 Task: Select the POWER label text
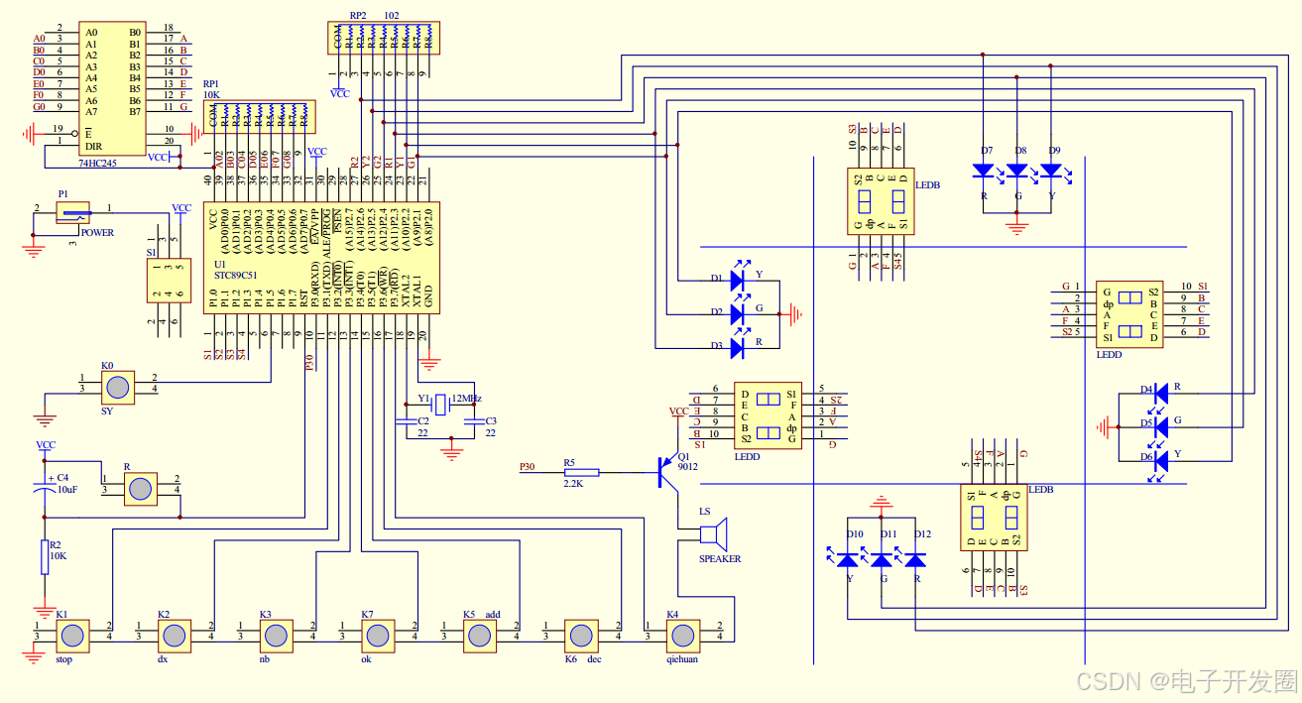coord(97,233)
